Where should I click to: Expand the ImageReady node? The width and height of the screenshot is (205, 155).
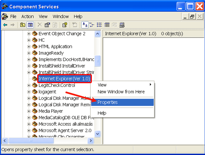point(29,53)
